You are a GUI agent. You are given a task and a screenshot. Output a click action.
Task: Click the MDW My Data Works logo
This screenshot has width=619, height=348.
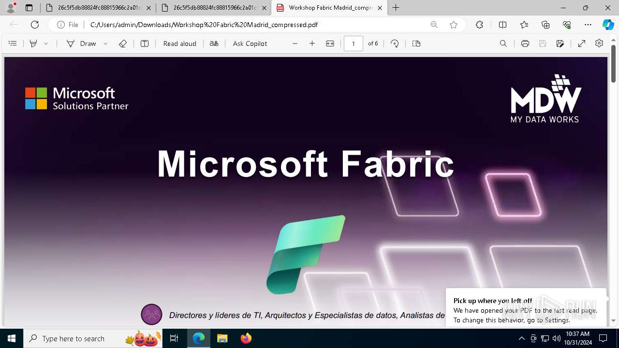[x=546, y=99]
